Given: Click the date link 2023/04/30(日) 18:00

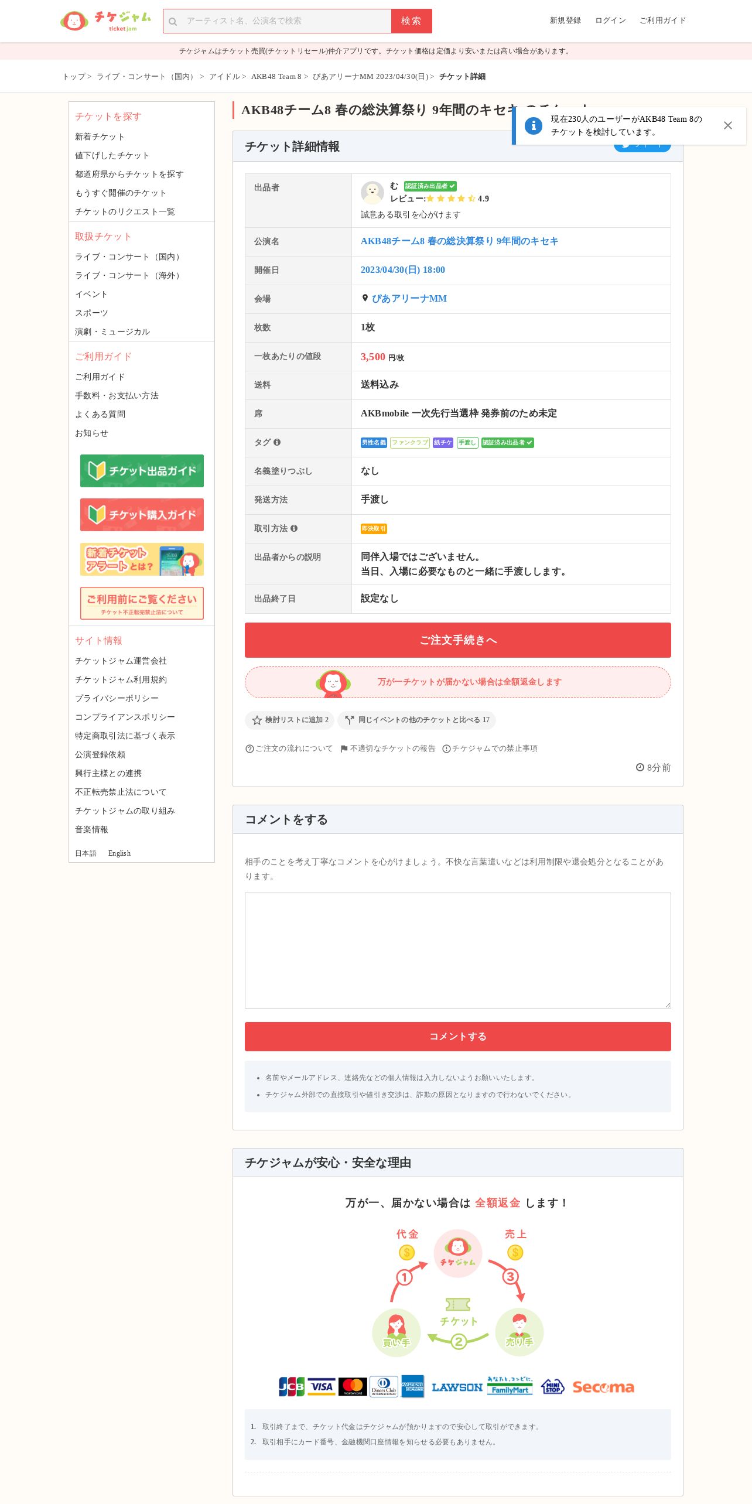Looking at the screenshot, I should click(x=403, y=270).
